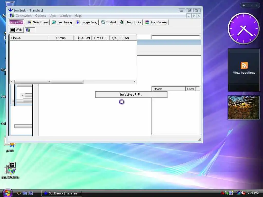263x197 pixels.
Task: Click the muted volume tray icon
Action: pos(243,193)
